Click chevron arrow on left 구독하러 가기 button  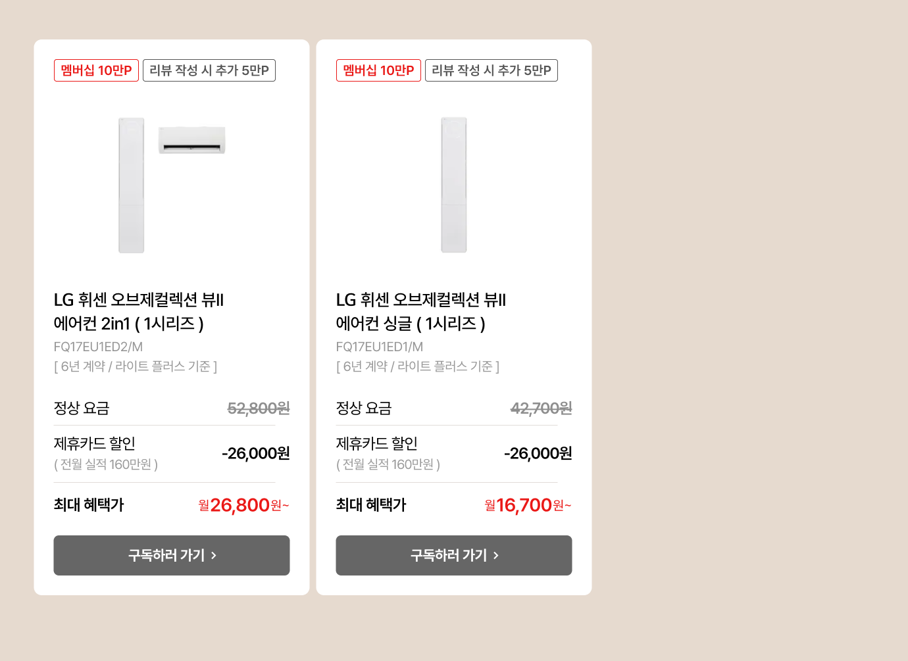tap(214, 556)
